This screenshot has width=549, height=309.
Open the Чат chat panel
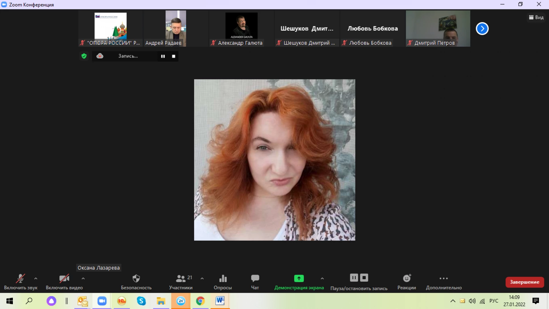255,282
